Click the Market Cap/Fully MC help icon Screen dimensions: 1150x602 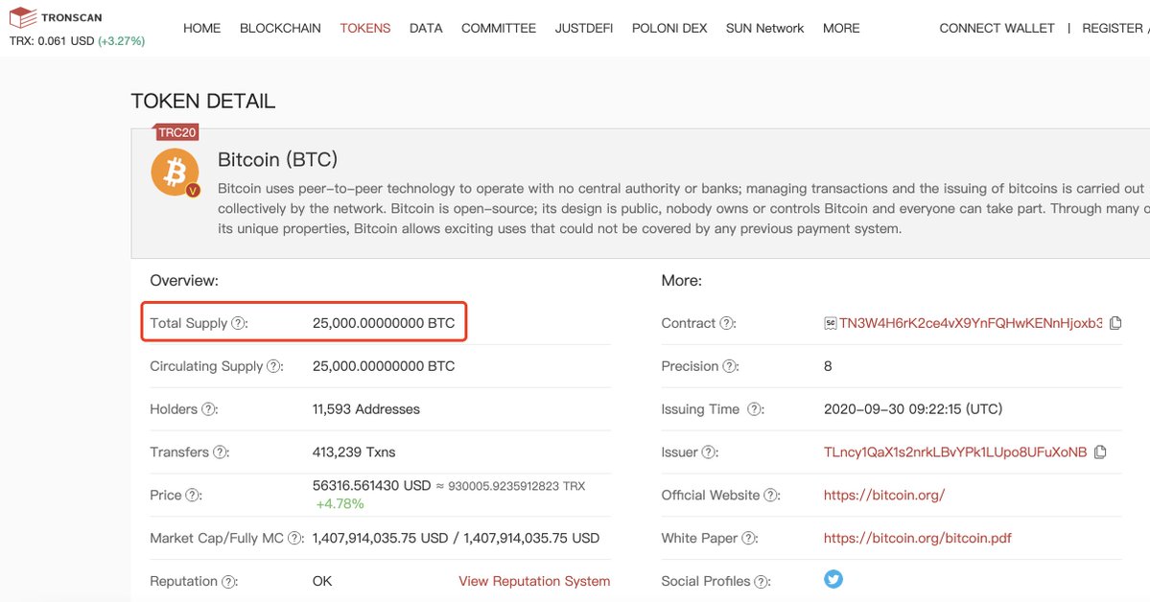click(x=294, y=538)
